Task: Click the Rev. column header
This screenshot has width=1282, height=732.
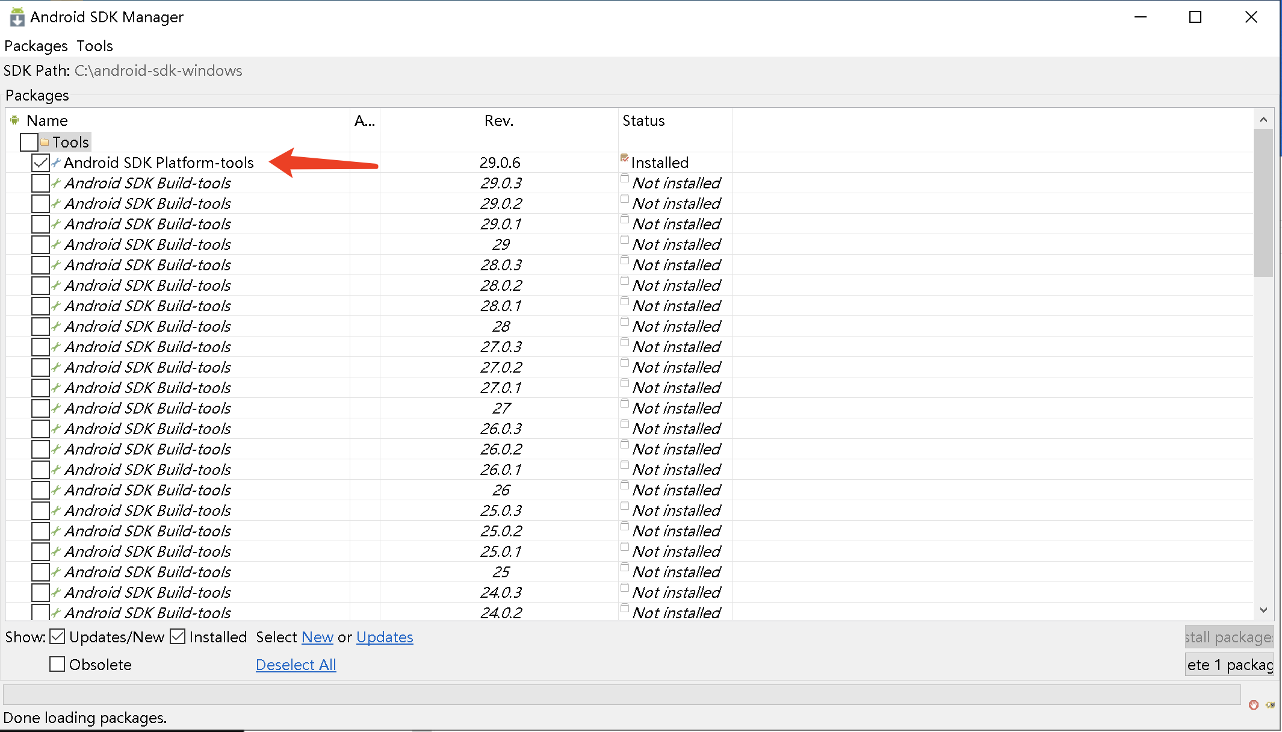Action: point(499,120)
